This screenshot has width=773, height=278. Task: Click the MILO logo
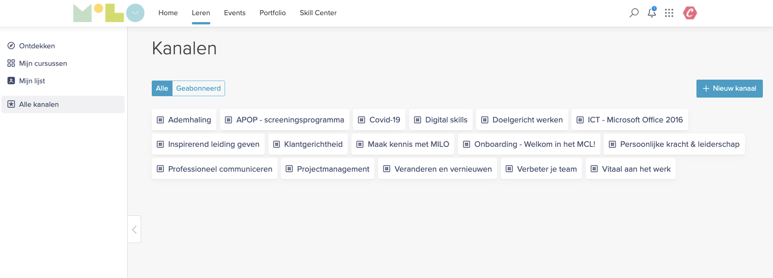click(x=109, y=13)
